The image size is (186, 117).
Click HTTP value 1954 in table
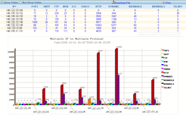pyautogui.click(x=98, y=28)
